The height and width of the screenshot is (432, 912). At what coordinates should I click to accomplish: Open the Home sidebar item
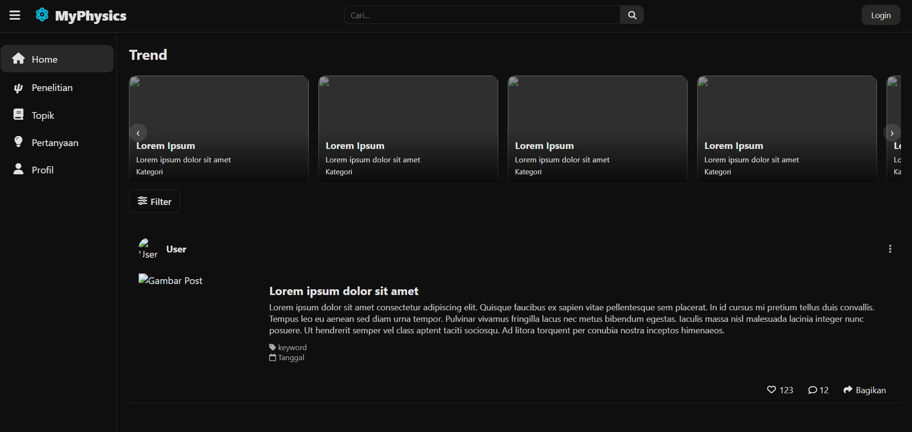(x=57, y=59)
